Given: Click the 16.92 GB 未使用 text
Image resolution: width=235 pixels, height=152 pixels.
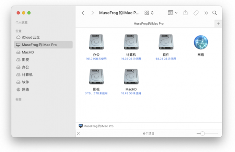Looking at the screenshot, I should pyautogui.click(x=131, y=59).
